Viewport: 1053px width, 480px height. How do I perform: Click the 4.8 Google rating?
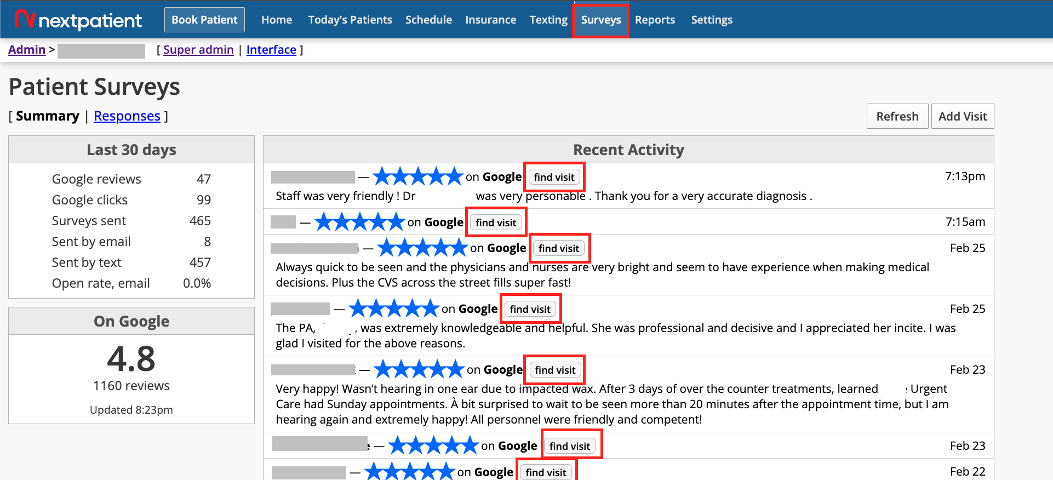[131, 358]
